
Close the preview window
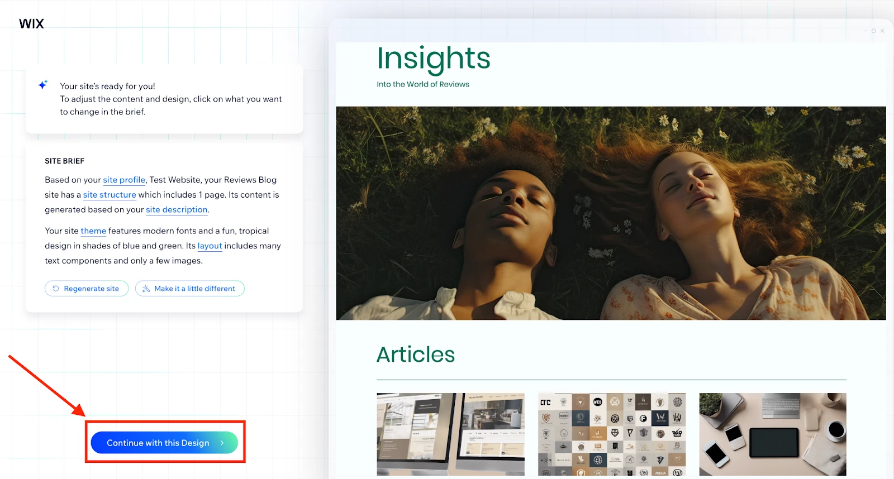882,31
